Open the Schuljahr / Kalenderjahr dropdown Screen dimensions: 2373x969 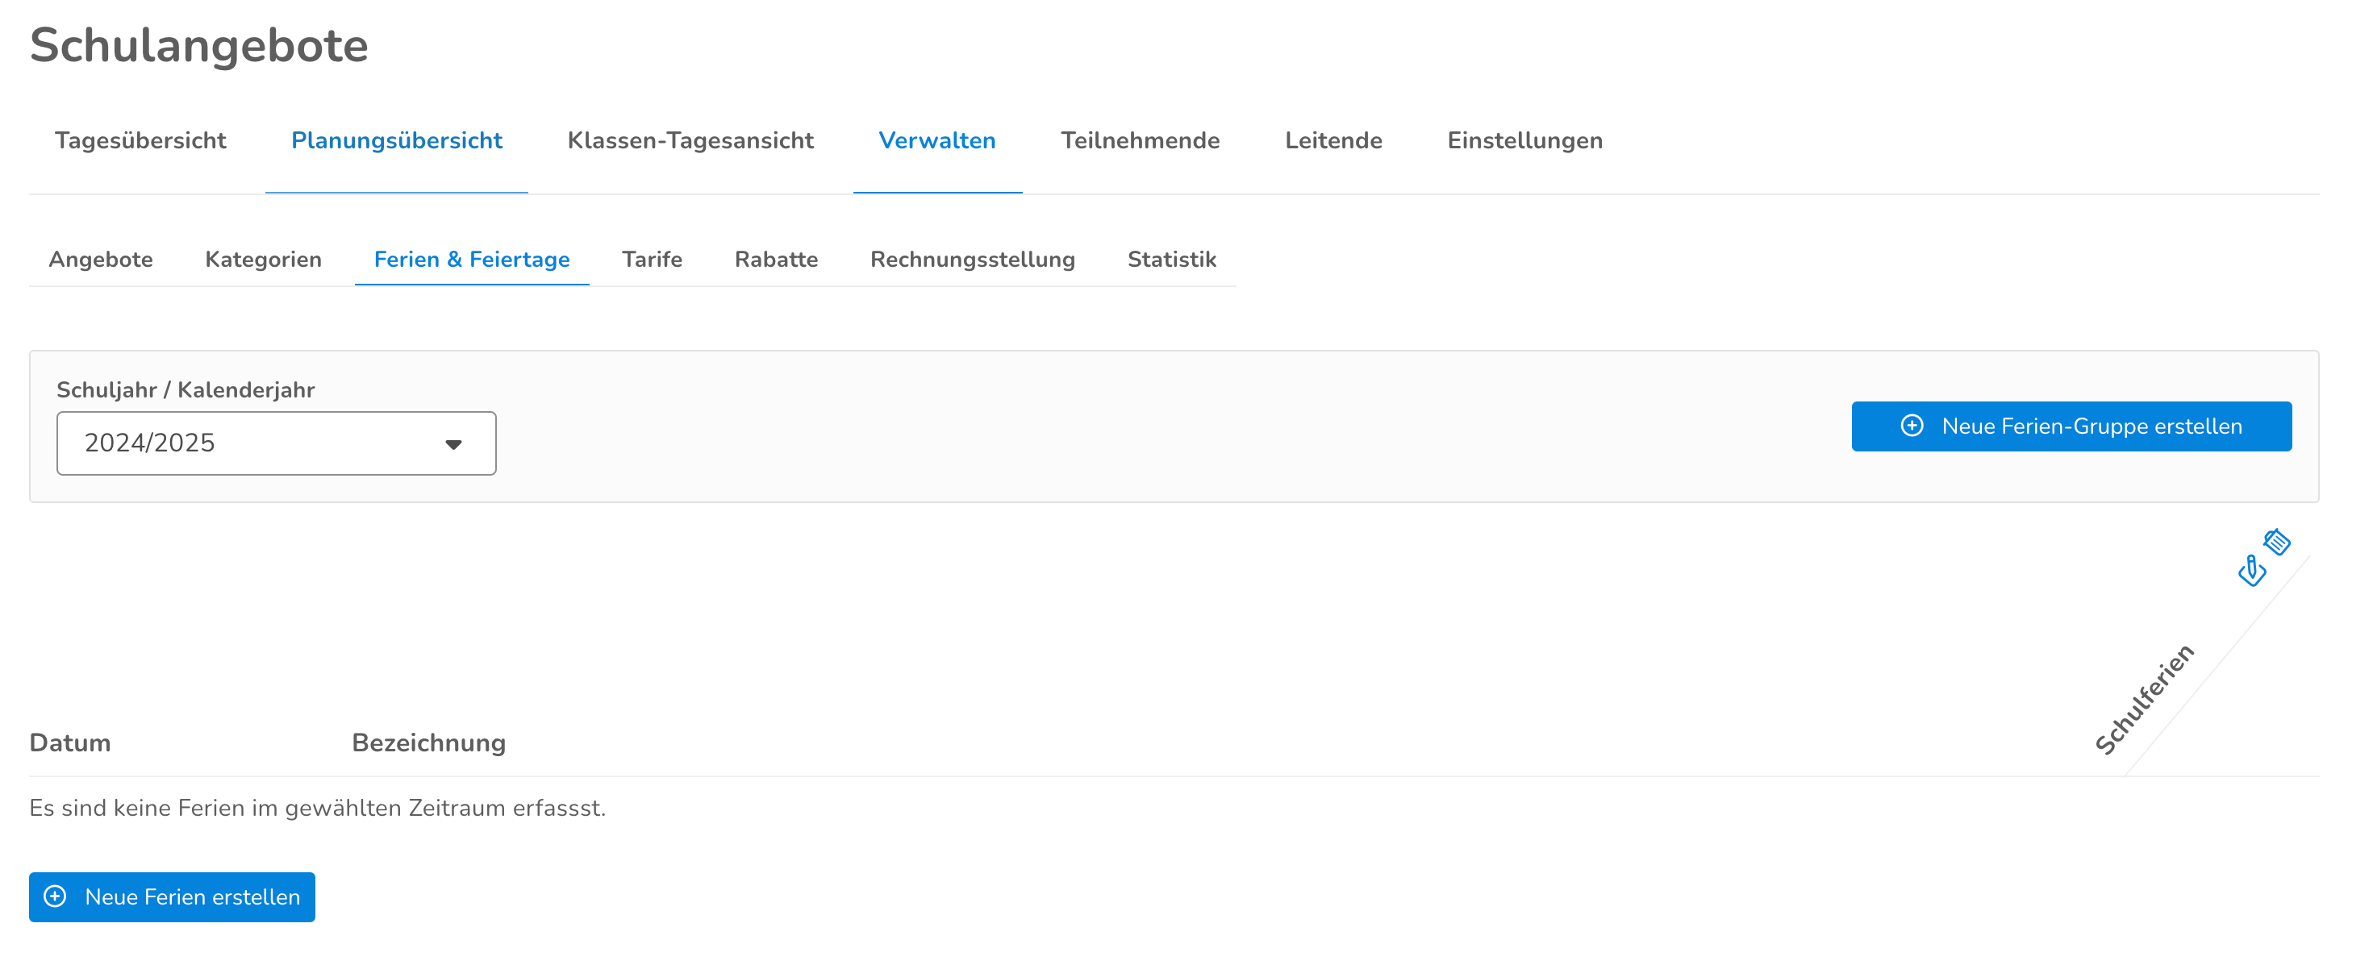275,443
